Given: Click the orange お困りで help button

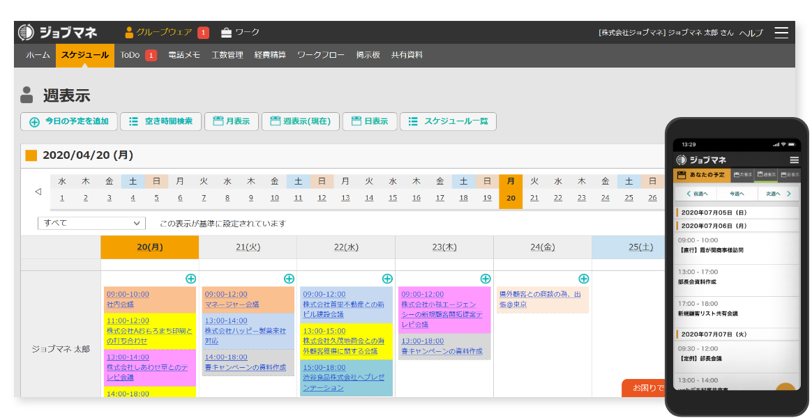Looking at the screenshot, I should [x=644, y=388].
